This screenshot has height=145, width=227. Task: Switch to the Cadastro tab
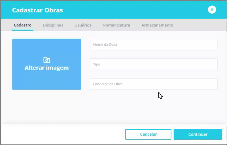(x=23, y=25)
